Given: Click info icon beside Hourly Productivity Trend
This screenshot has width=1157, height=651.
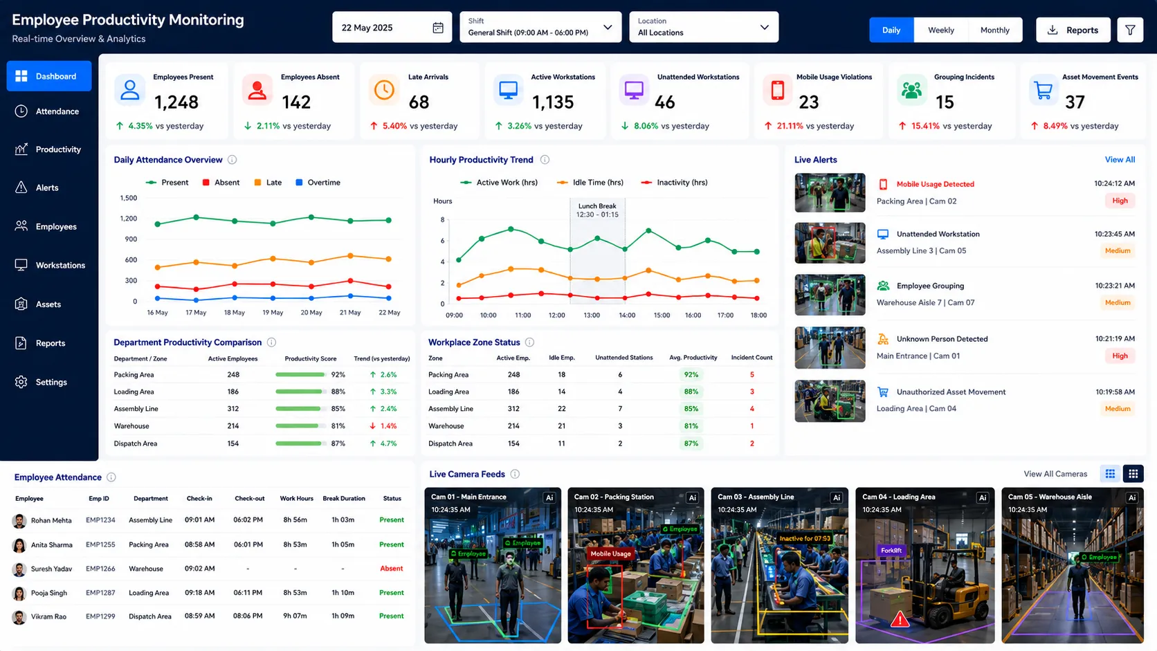Looking at the screenshot, I should tap(545, 160).
